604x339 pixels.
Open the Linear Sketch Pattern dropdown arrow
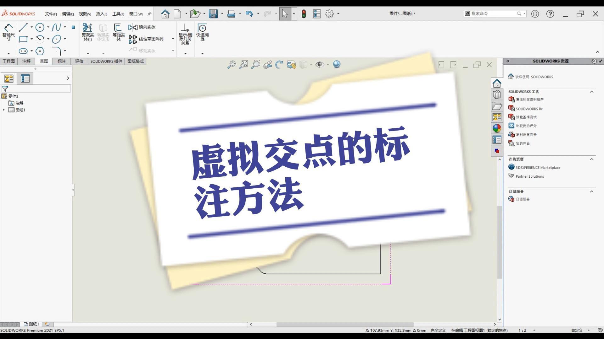173,39
